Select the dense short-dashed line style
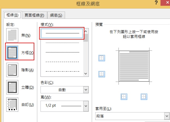This screenshot has height=122, width=170. [62, 52]
